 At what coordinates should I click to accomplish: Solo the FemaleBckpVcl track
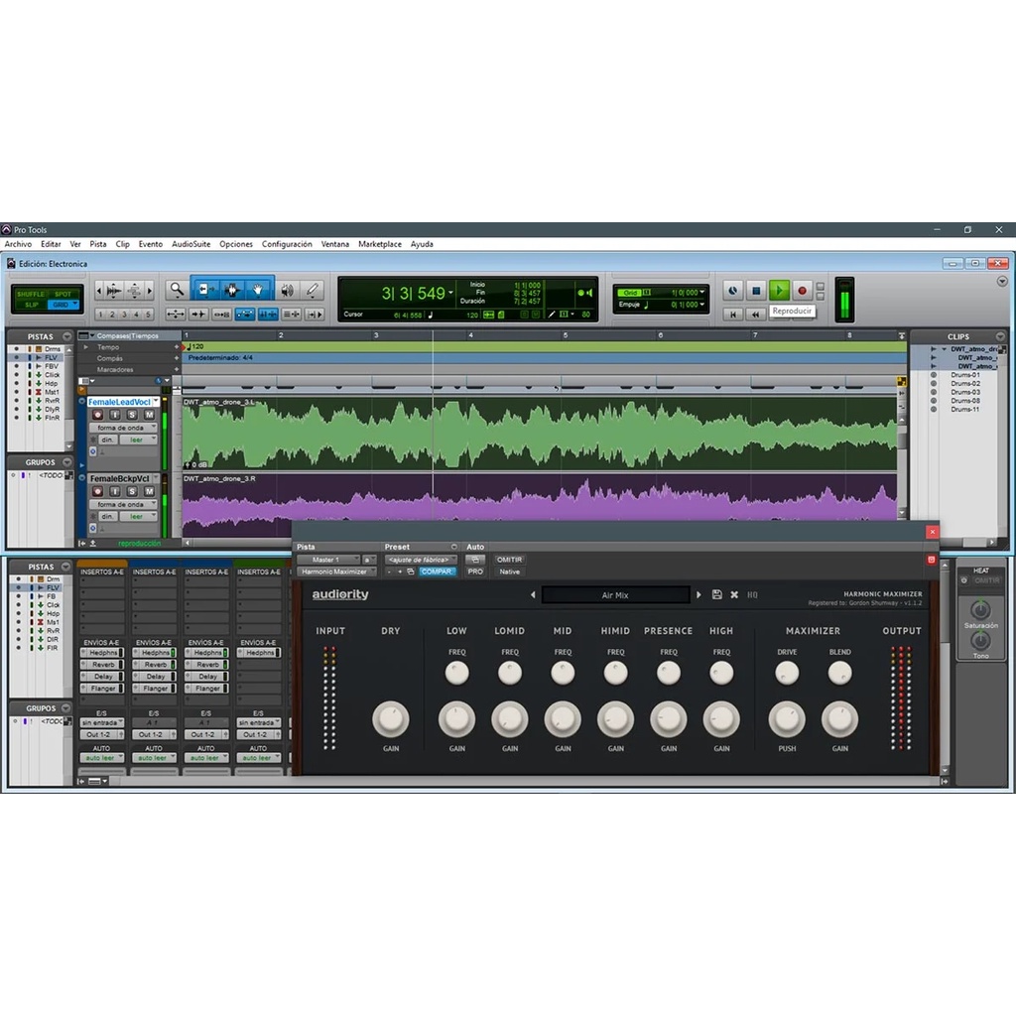[132, 491]
